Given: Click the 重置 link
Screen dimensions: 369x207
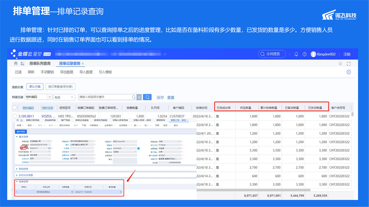Looking at the screenshot, I should (171, 97).
